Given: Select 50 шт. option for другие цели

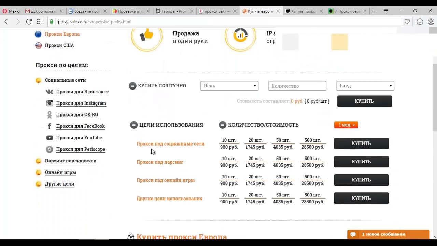Looking at the screenshot, I should point(283,199).
